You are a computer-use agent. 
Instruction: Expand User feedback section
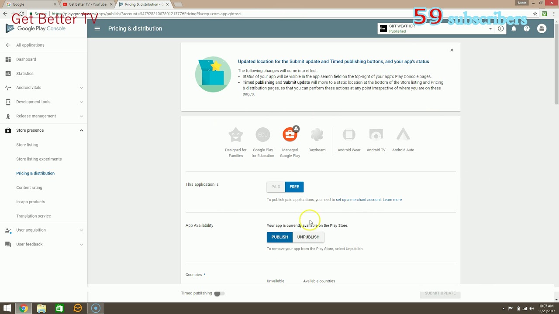(81, 245)
